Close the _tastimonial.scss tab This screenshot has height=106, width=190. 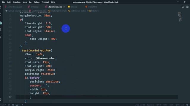(x=64, y=7)
